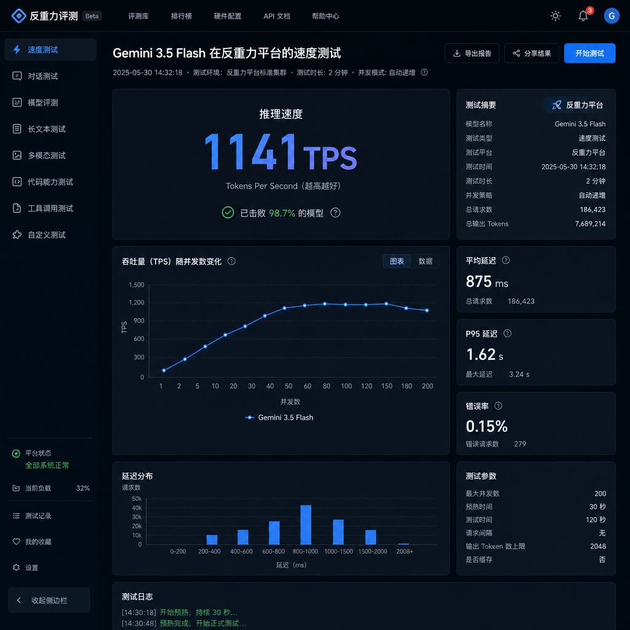Viewport: 630px width, 630px height.
Task: Click the 反重力评测 logo icon
Action: pyautogui.click(x=18, y=16)
